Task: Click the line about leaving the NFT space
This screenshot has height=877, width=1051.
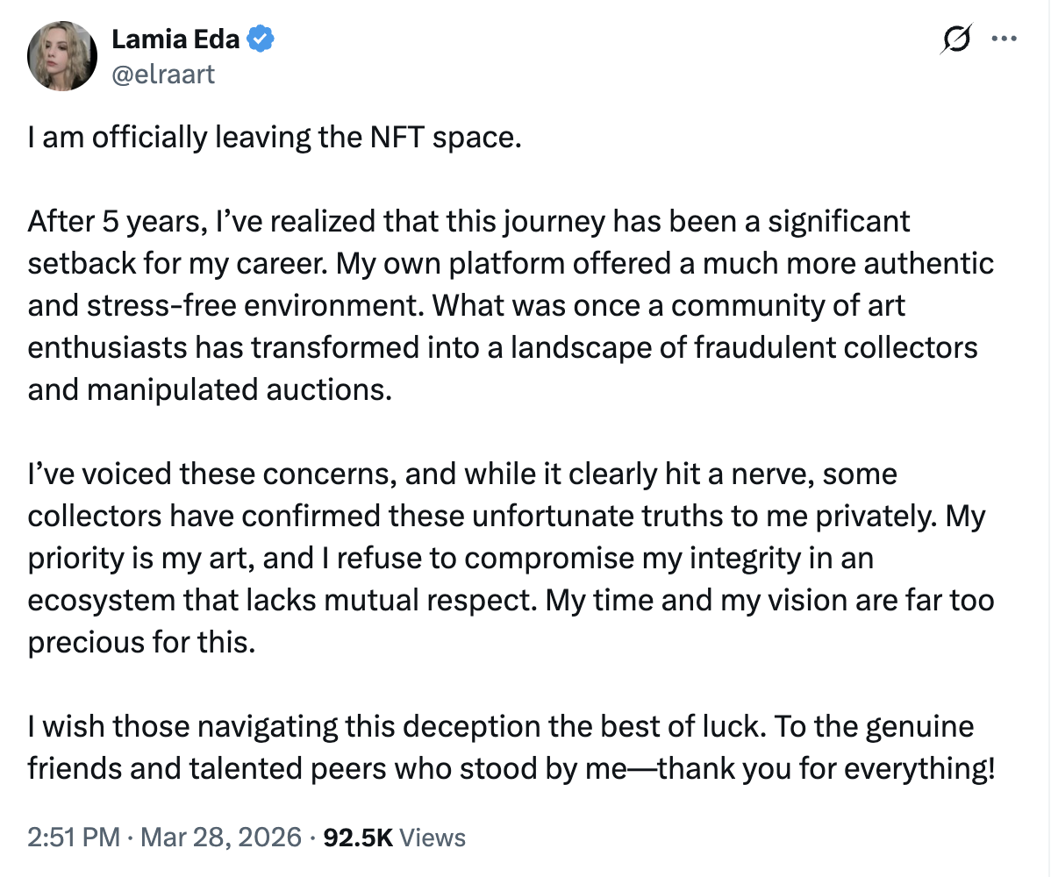Action: point(275,138)
